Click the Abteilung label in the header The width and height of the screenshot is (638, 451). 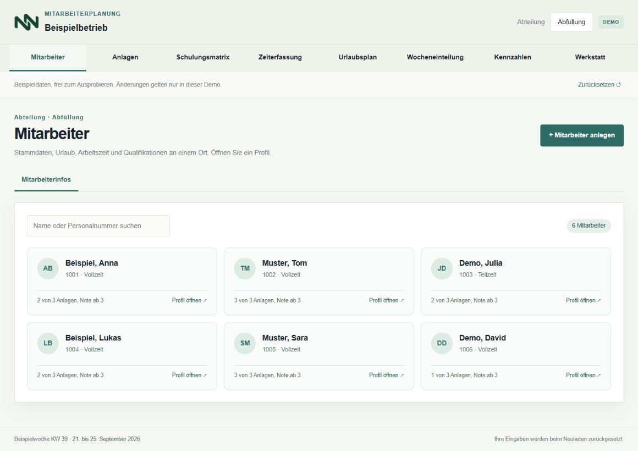coord(531,22)
